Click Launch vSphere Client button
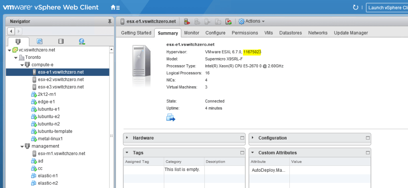Screen dimensions: 408x188 tap(386, 8)
